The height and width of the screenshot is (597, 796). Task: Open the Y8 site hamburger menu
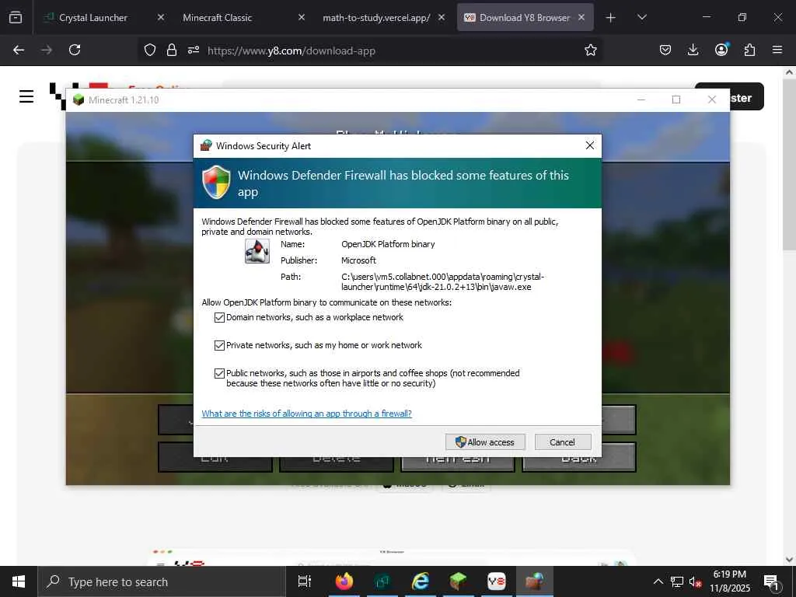(26, 96)
